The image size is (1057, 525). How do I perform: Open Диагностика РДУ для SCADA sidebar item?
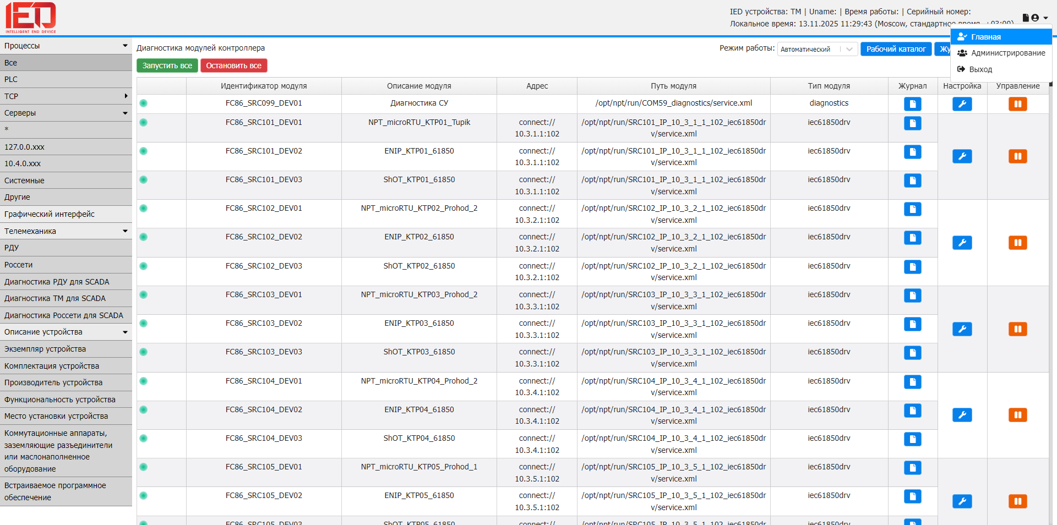coord(57,282)
